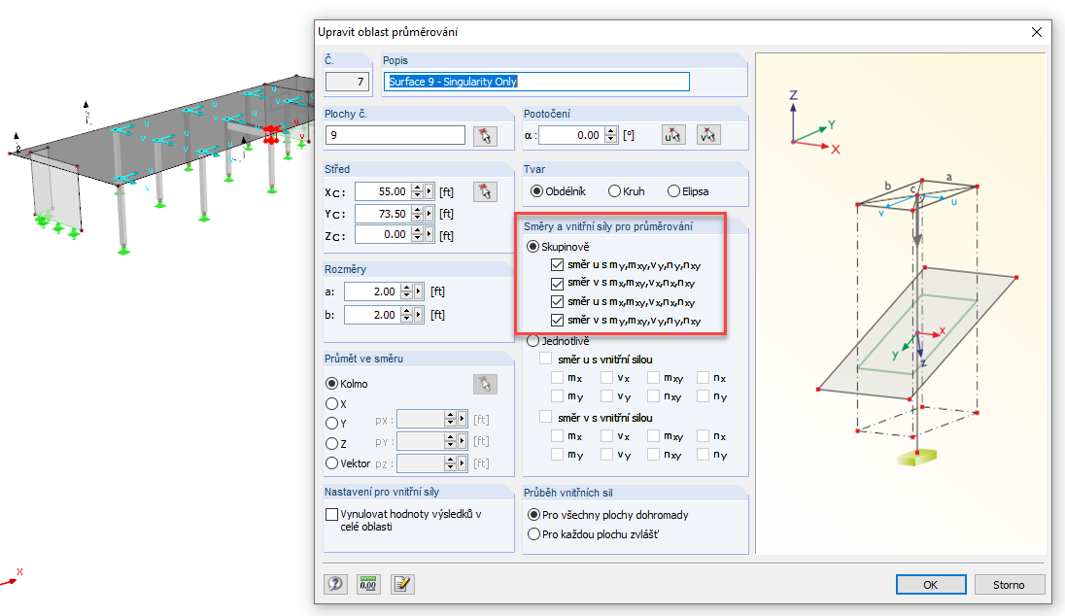Viewport: 1065px width, 616px height.
Task: Click dimension a spinner arrows
Action: 407,291
